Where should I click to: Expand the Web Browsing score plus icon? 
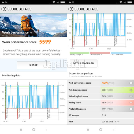[131, 90]
